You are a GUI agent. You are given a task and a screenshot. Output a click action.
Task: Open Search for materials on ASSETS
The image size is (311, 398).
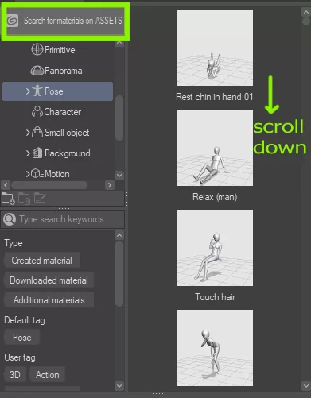click(65, 21)
